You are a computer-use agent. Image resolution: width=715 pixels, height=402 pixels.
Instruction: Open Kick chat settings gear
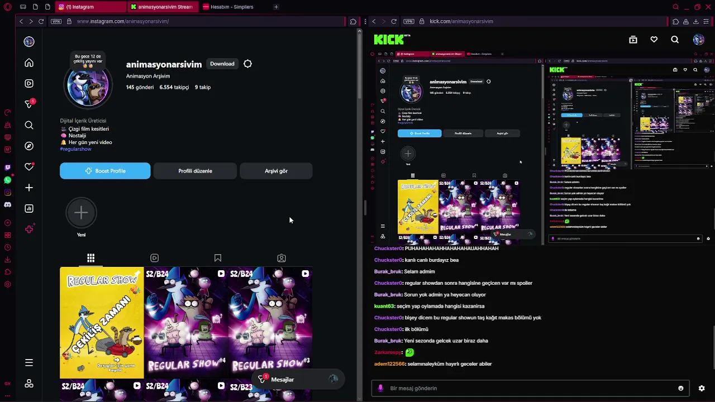click(x=702, y=388)
